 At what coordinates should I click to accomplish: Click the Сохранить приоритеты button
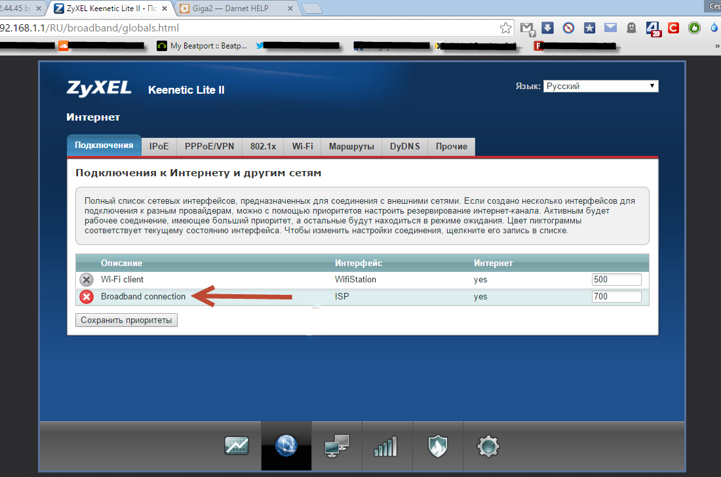click(x=127, y=320)
